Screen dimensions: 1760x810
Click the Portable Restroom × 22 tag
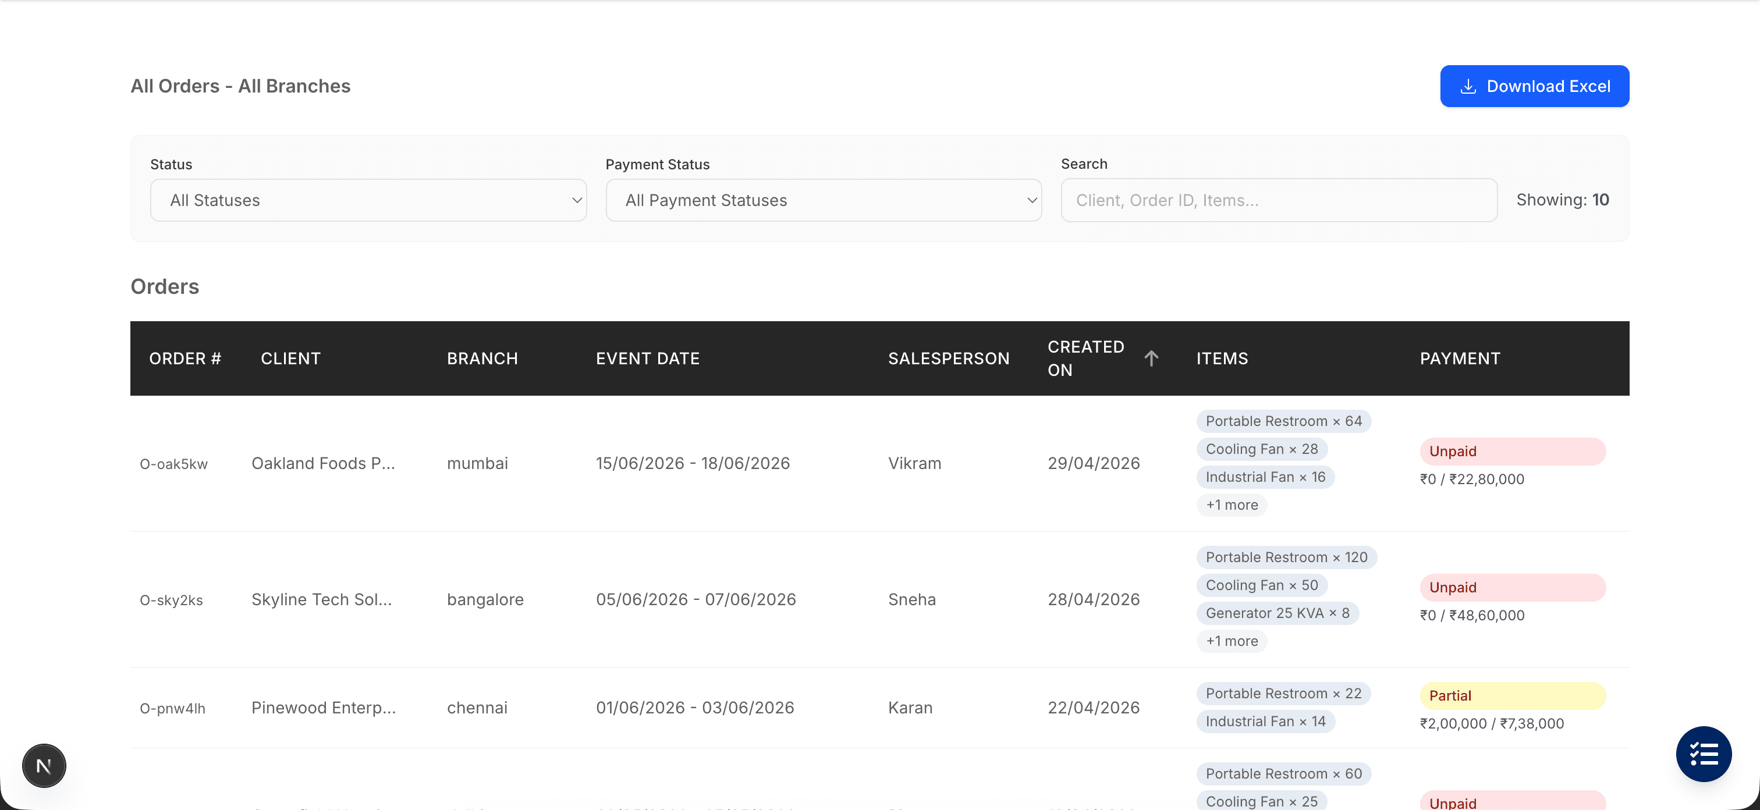click(x=1284, y=694)
